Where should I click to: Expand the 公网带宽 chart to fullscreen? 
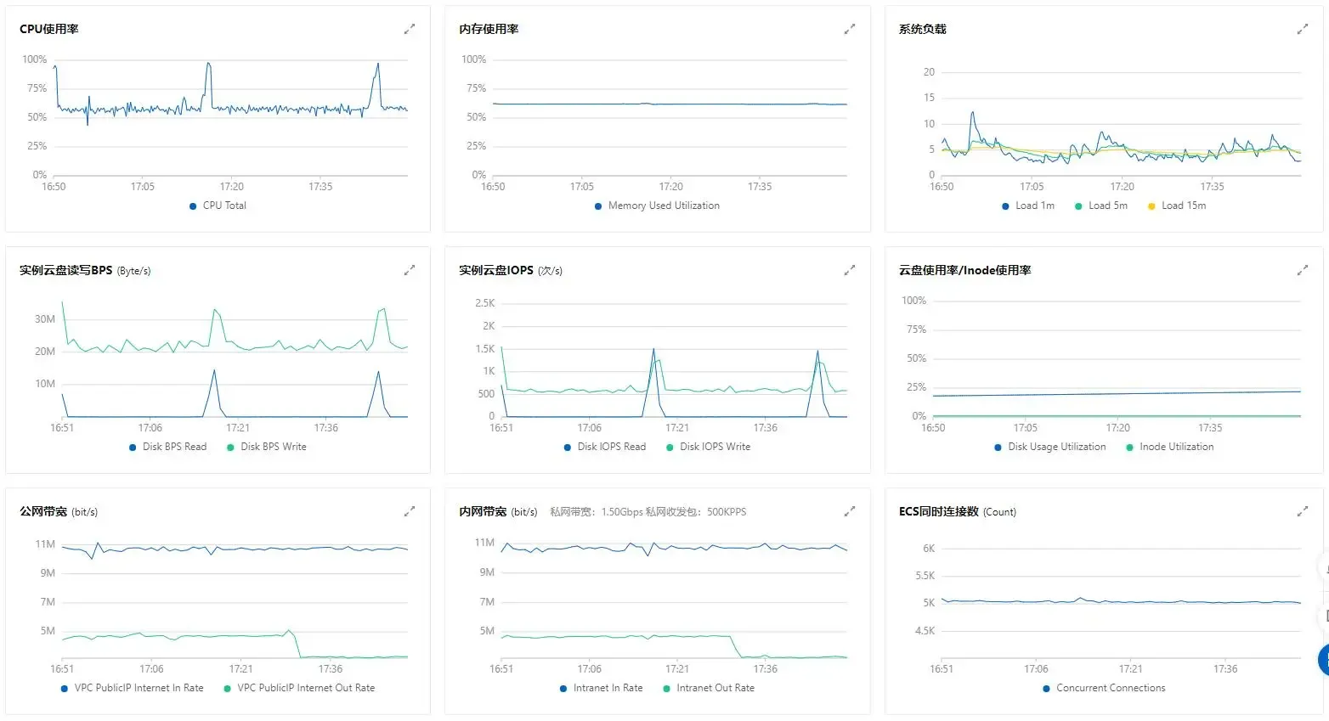tap(410, 511)
